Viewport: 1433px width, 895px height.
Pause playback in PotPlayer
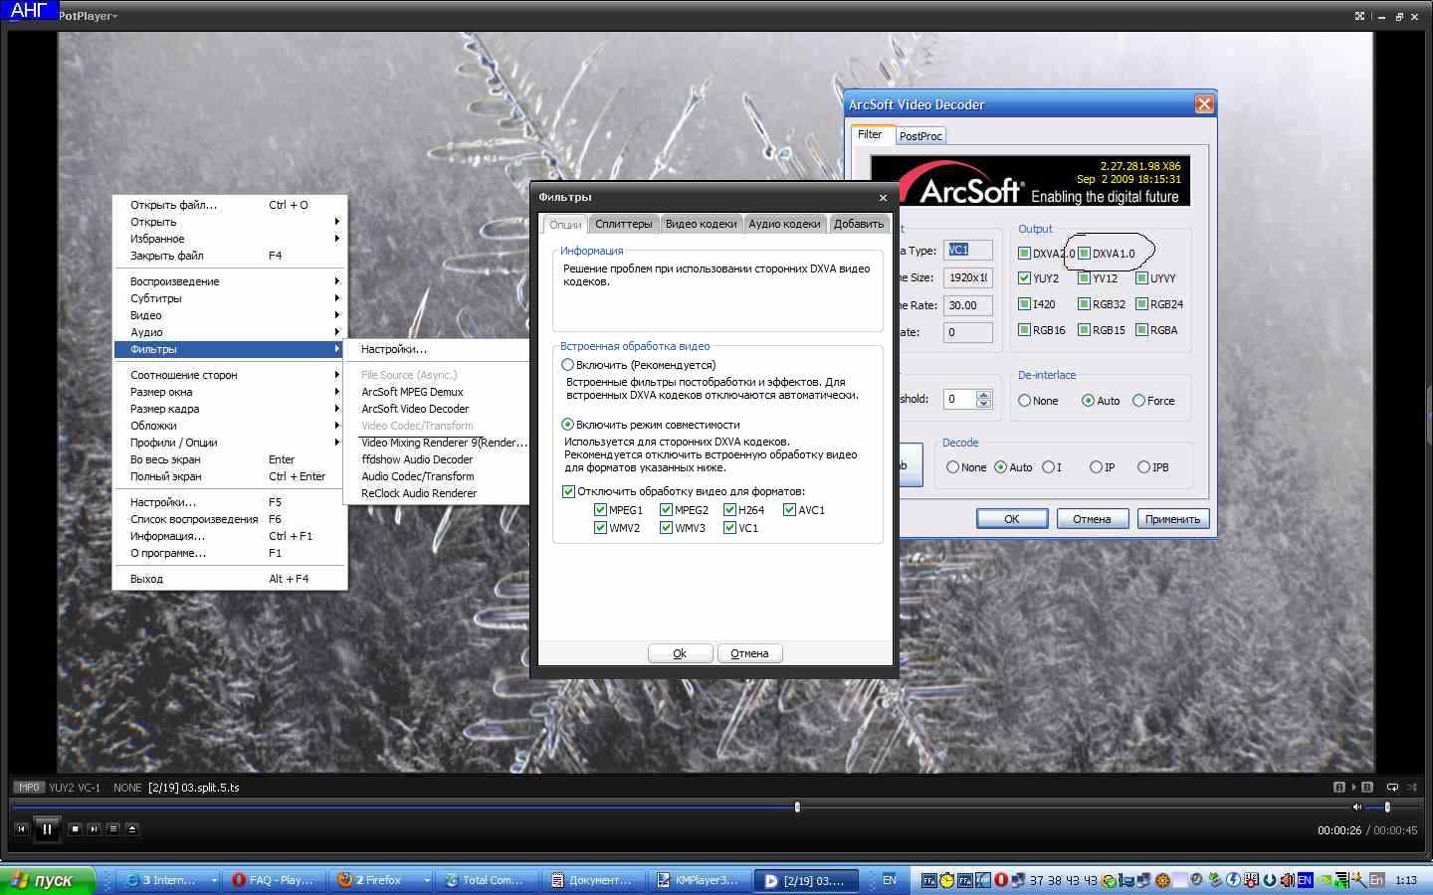coord(47,828)
